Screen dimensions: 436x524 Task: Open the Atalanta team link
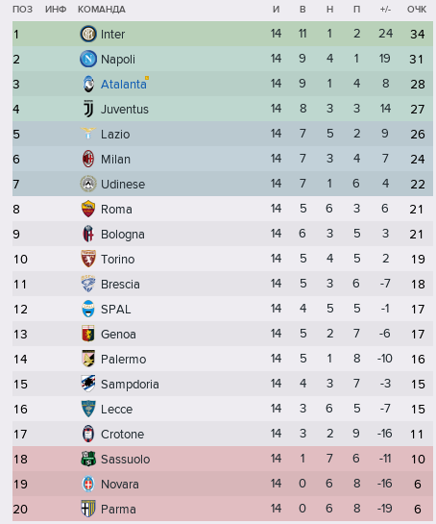pos(124,85)
